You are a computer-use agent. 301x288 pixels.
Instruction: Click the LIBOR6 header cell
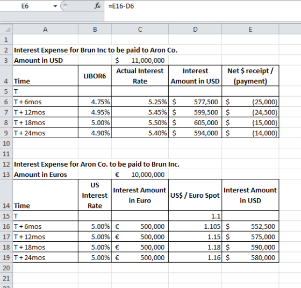click(95, 76)
